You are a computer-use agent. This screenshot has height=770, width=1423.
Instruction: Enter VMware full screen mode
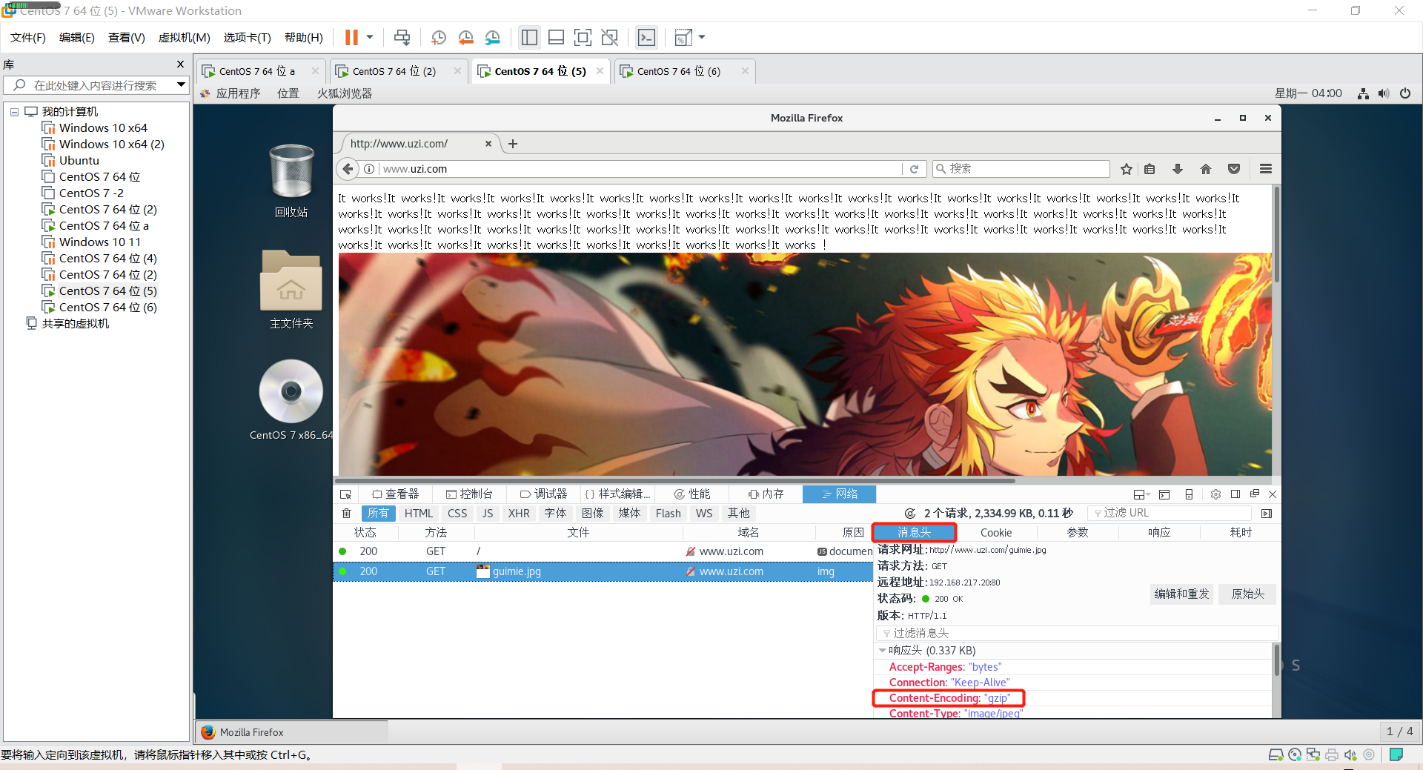(583, 37)
